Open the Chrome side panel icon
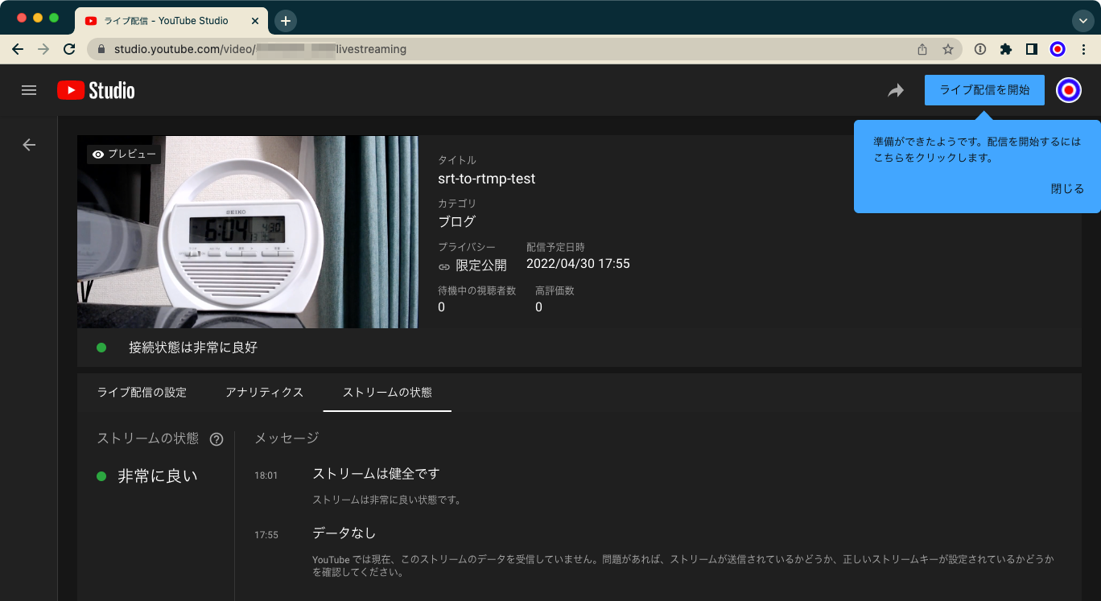This screenshot has height=601, width=1101. [1031, 49]
